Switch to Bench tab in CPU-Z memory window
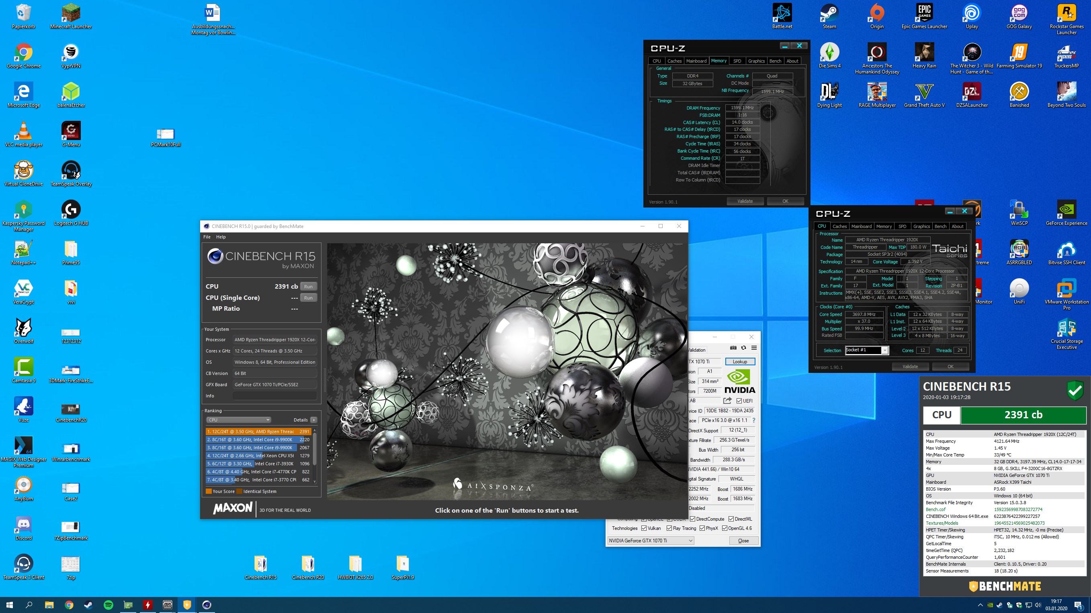The image size is (1091, 613). pos(775,61)
